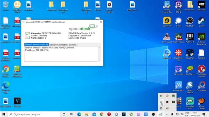This screenshot has width=209, height=117.
Task: Select ThrottleStop desktop shortcut
Action: 201,71
